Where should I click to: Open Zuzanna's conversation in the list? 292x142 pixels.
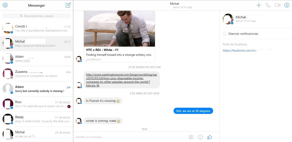point(37,74)
